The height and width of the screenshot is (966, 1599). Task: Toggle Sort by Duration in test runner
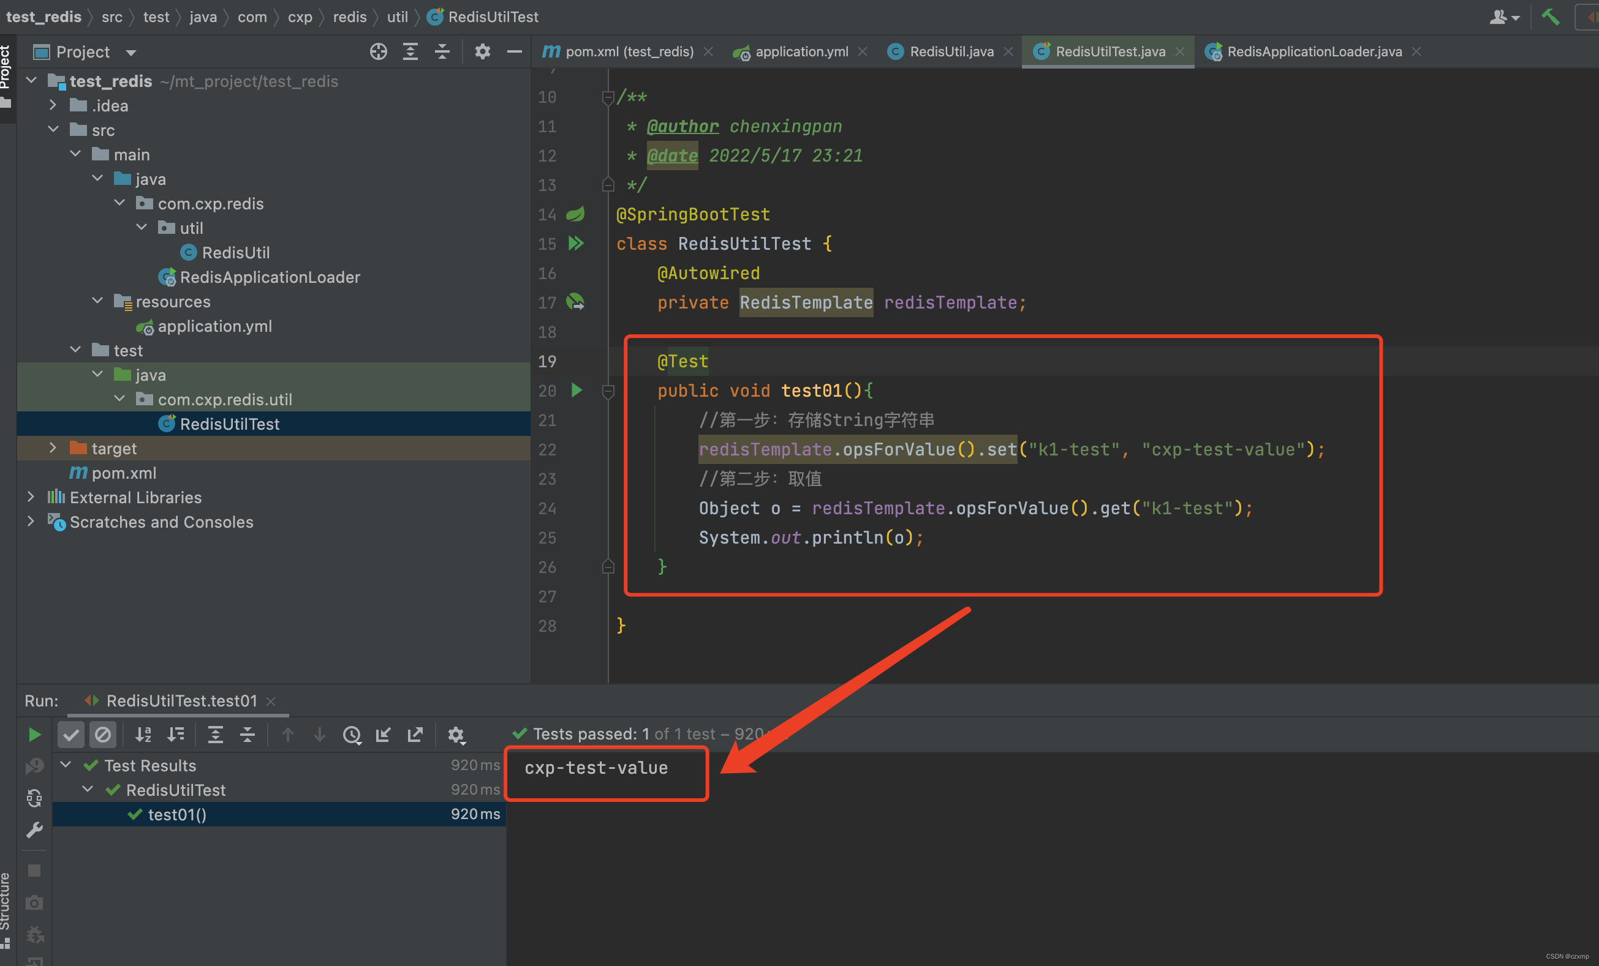pyautogui.click(x=175, y=735)
